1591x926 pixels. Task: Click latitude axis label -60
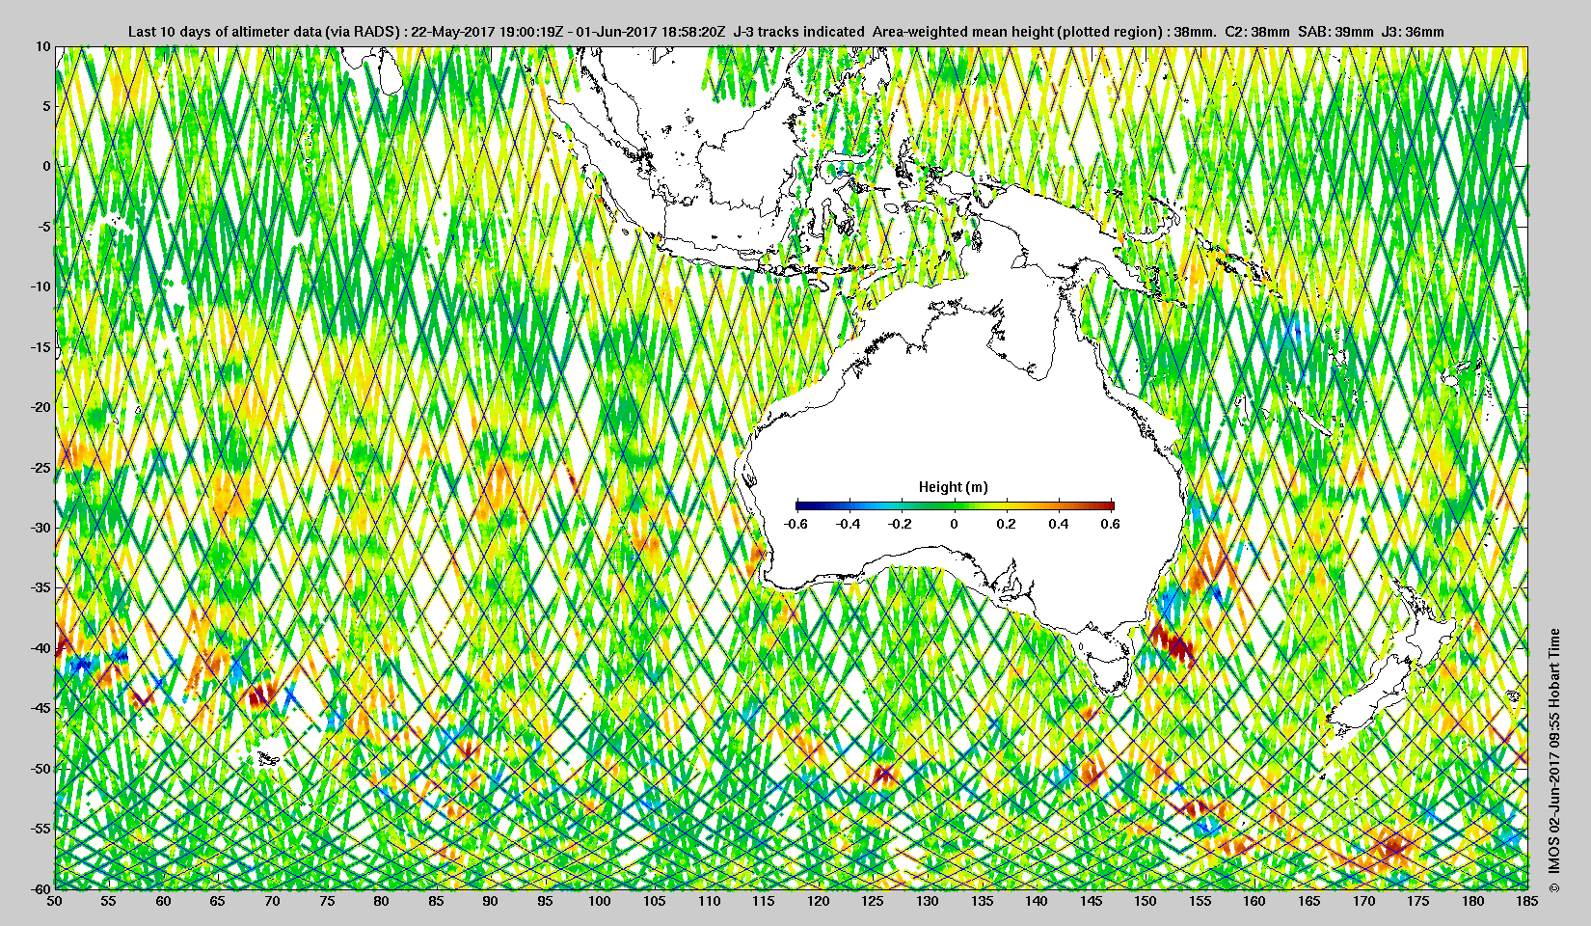point(40,888)
